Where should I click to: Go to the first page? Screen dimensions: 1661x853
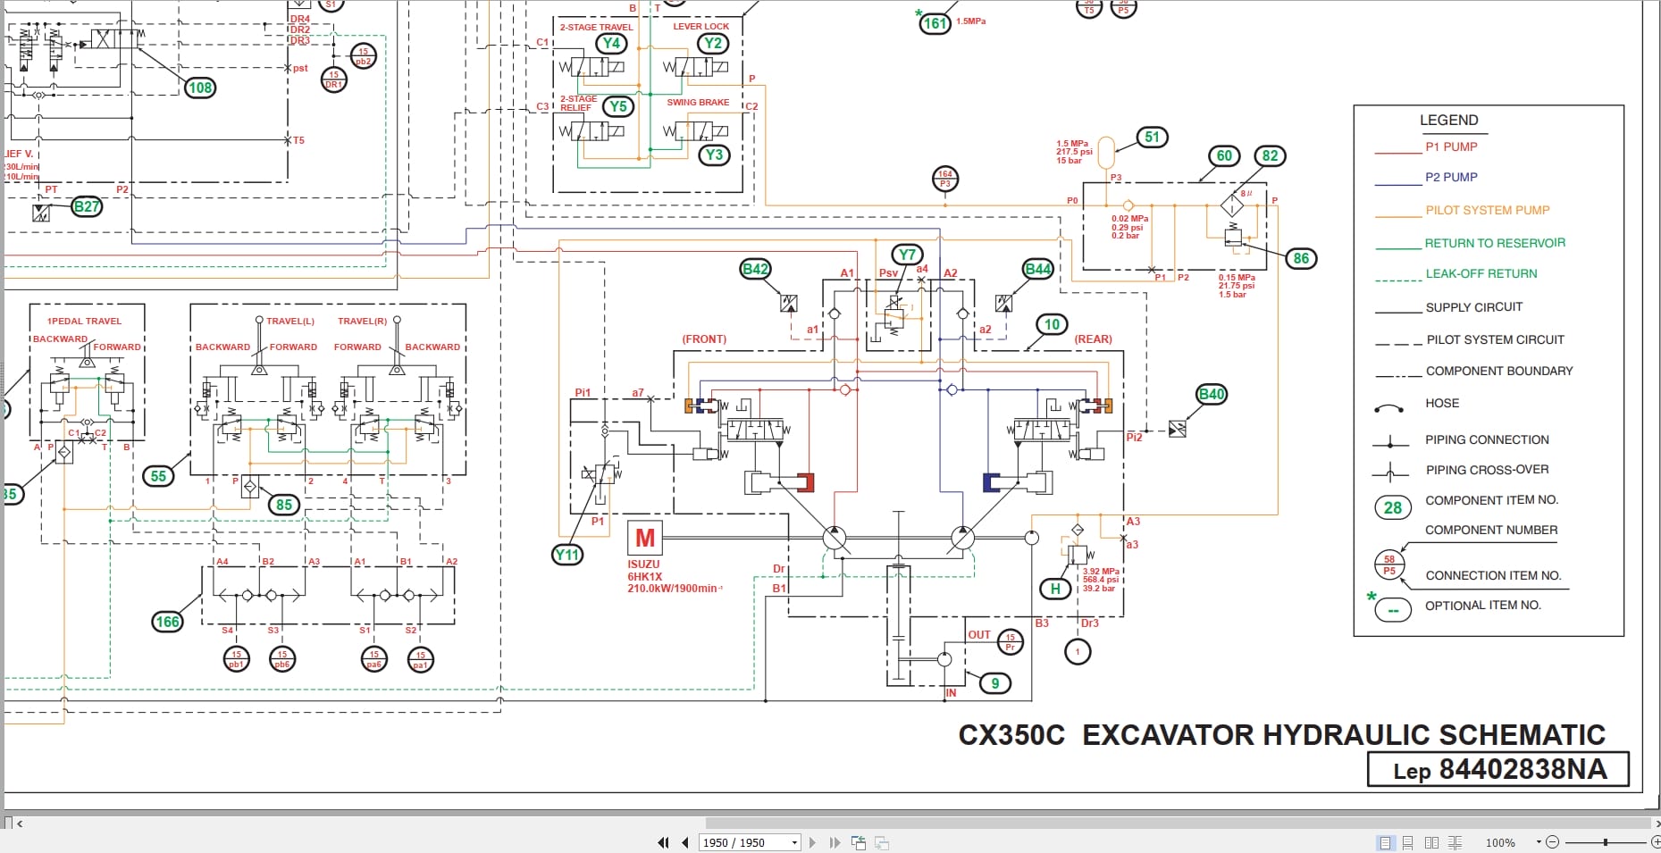tap(664, 842)
